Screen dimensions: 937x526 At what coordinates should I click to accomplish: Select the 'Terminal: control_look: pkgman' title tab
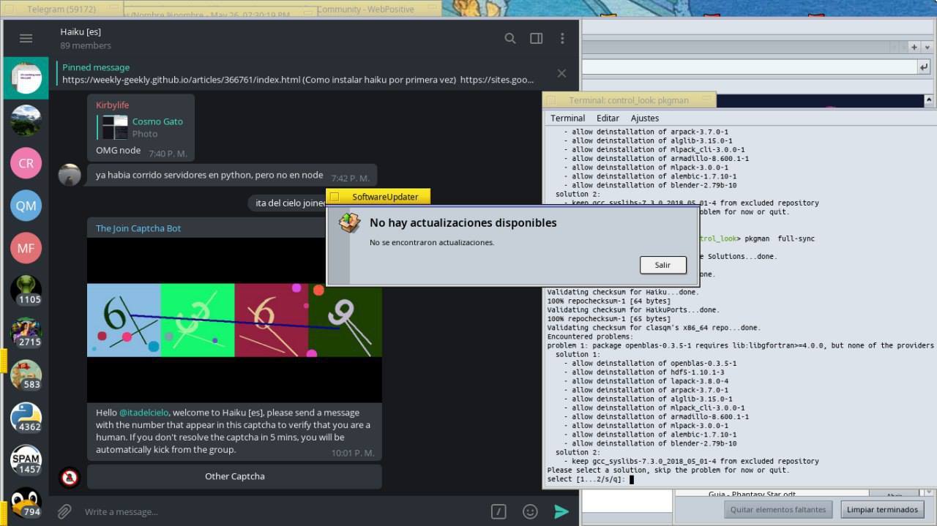tap(629, 100)
